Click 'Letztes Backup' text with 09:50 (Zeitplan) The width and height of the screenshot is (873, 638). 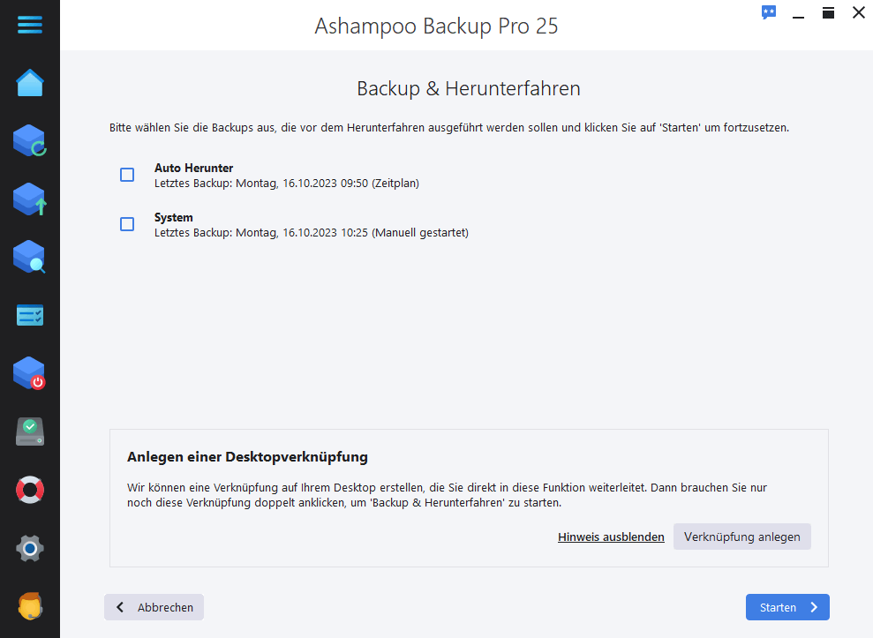point(287,184)
